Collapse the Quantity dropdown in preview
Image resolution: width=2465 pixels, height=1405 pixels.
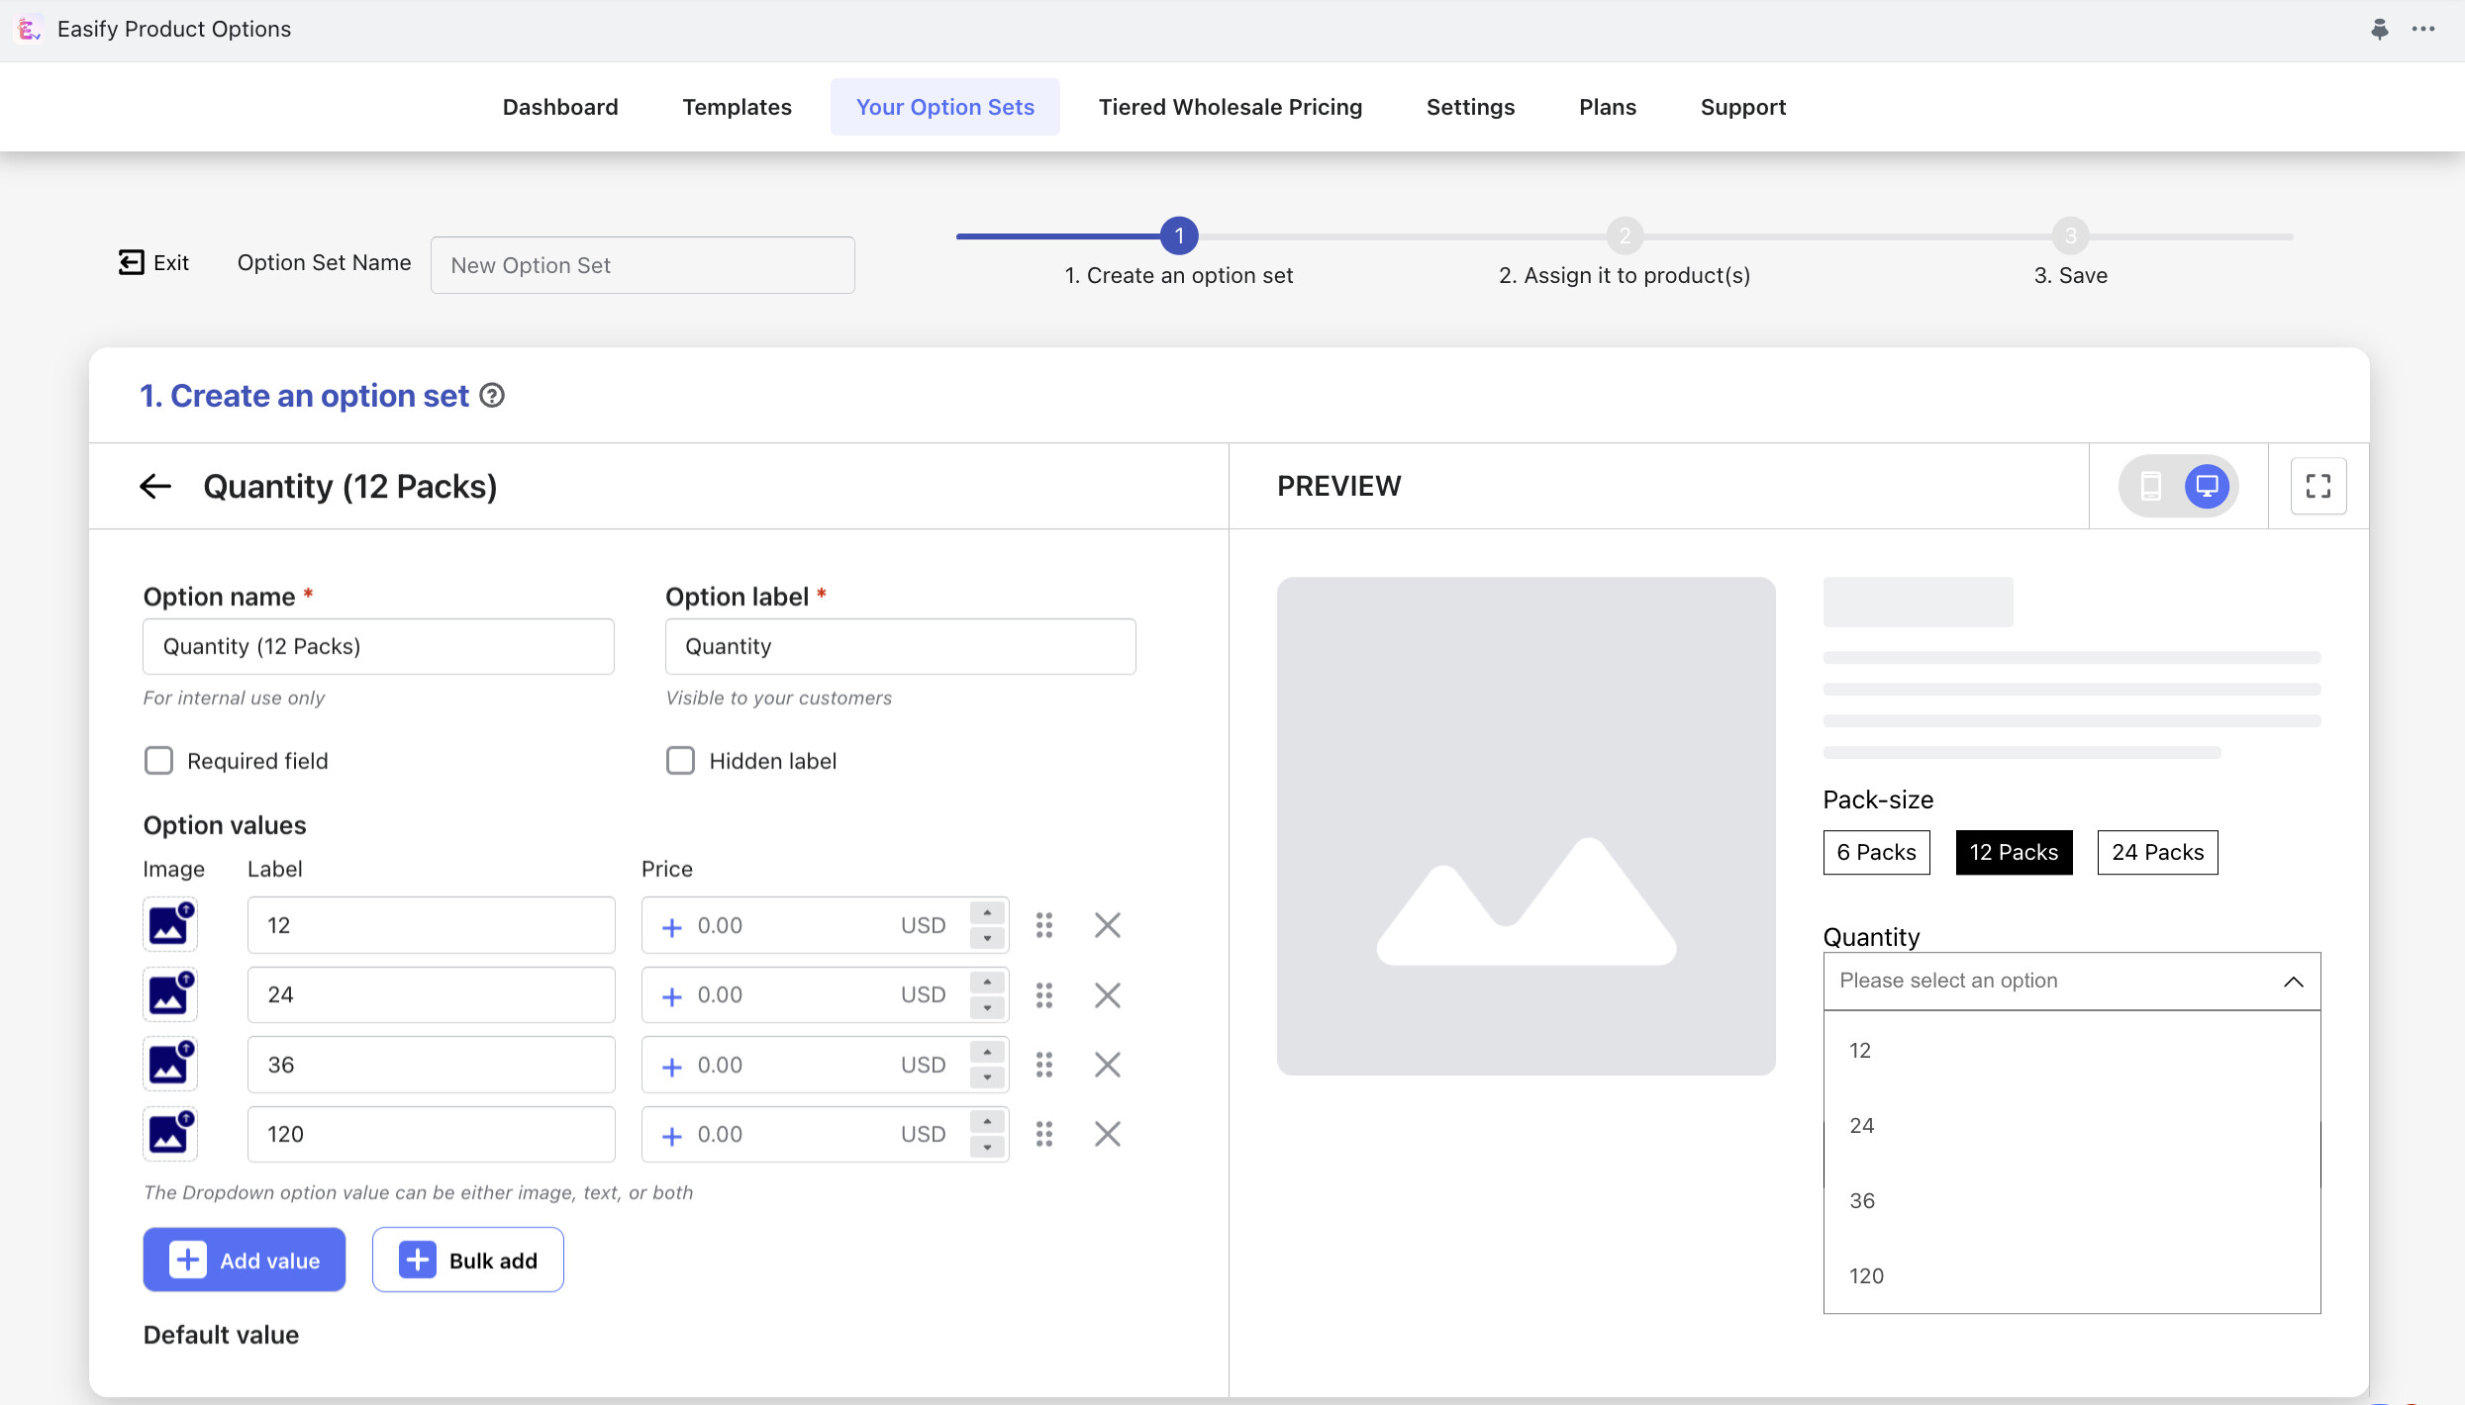coord(2293,982)
